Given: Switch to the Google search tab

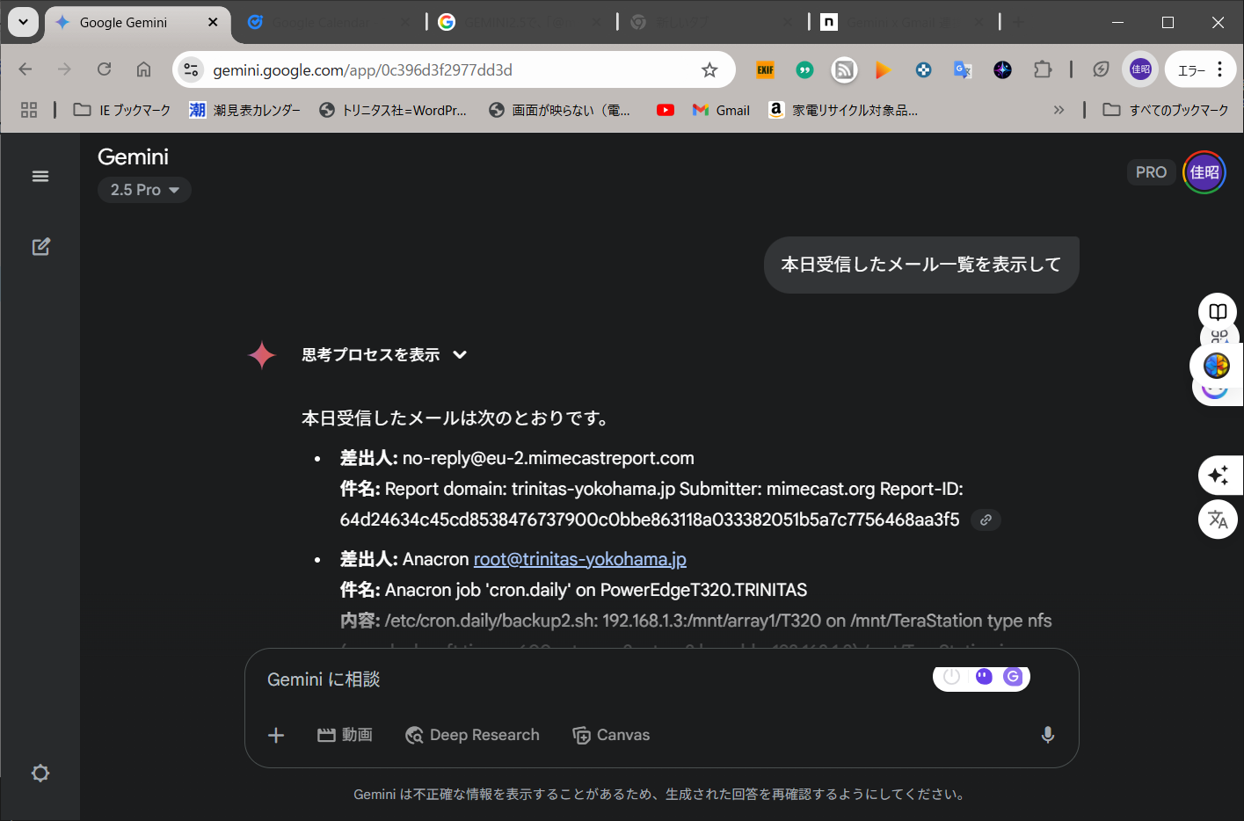Looking at the screenshot, I should point(519,23).
